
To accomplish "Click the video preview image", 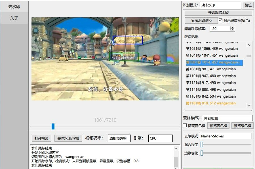I will tap(105, 59).
